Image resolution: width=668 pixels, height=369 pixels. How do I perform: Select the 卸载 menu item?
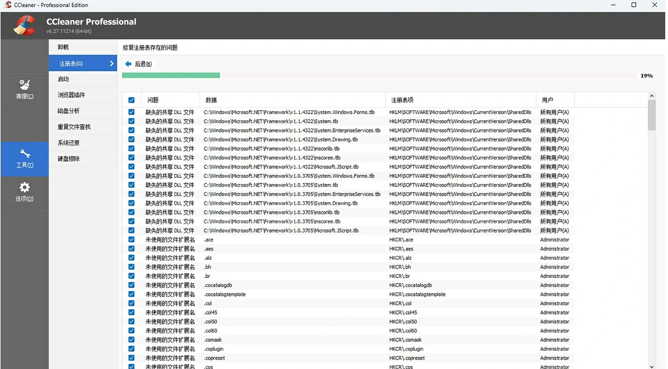pyautogui.click(x=83, y=47)
